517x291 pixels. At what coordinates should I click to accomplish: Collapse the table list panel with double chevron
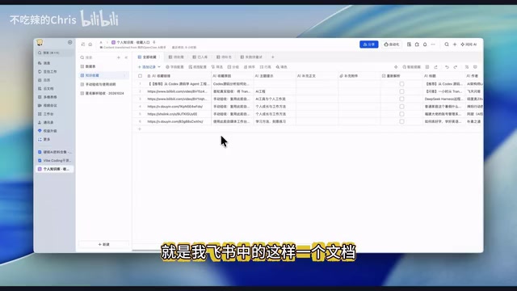[126, 57]
